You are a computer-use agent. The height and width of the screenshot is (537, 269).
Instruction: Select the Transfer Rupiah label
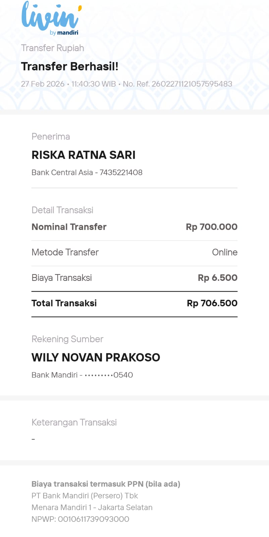click(52, 48)
